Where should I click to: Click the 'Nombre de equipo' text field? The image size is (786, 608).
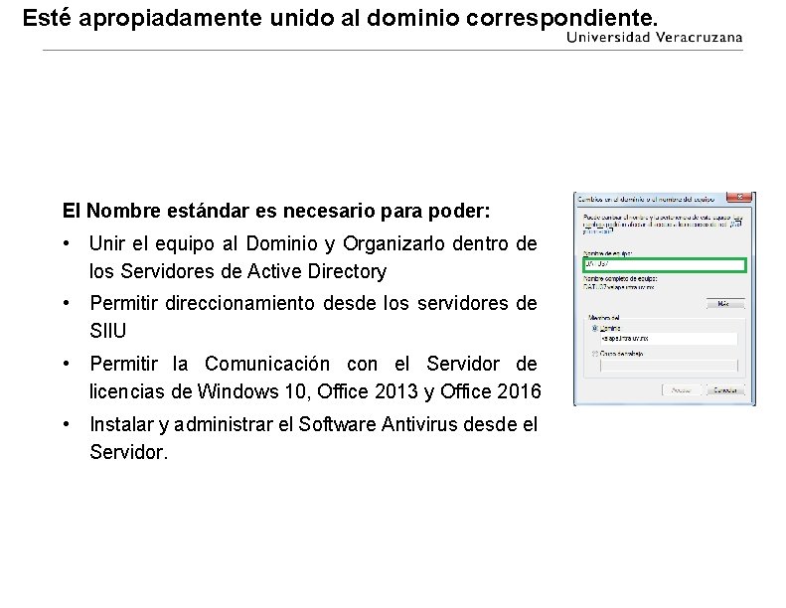(665, 264)
